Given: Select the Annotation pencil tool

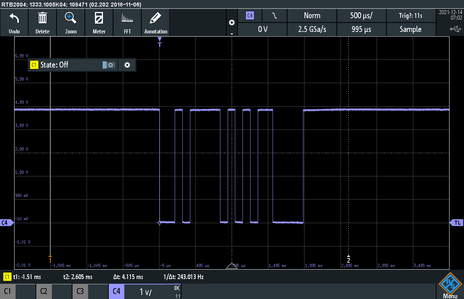Looking at the screenshot, I should coord(156,22).
